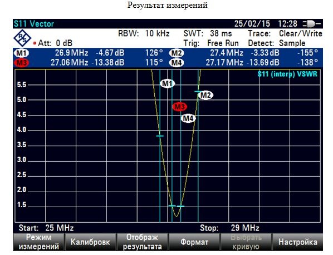Select the red M3 marker label in table

tap(21, 63)
